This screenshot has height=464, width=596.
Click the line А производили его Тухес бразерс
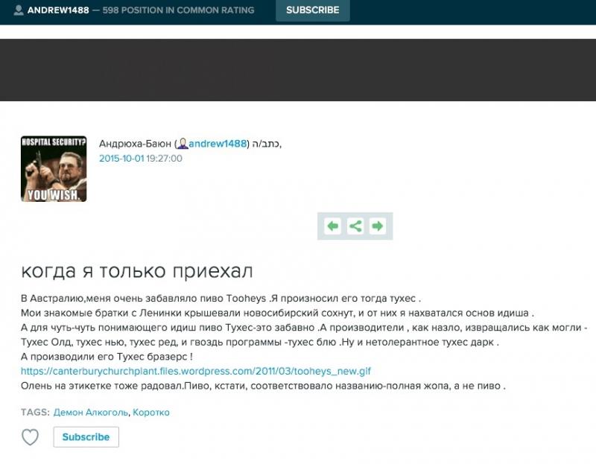(x=107, y=357)
